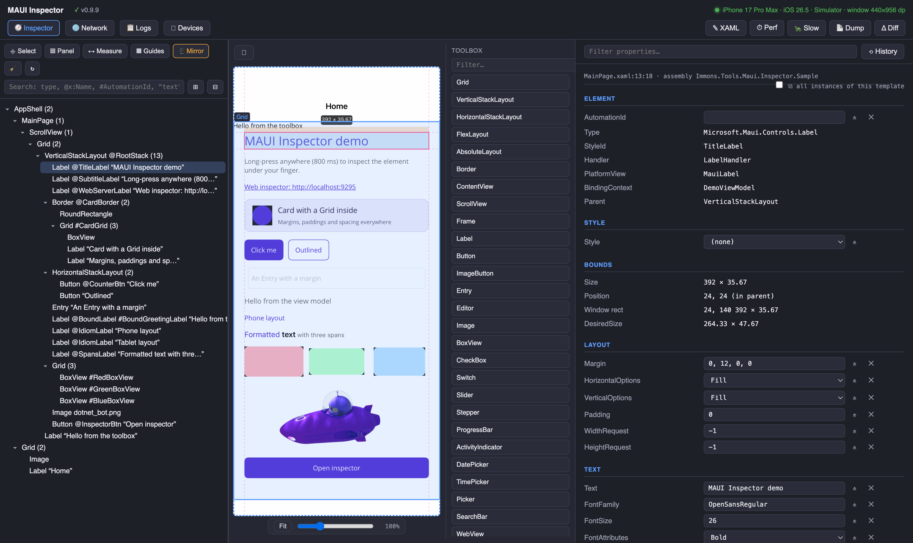Image resolution: width=913 pixels, height=543 pixels.
Task: Click the fork icon in the AutomationId row
Action: click(854, 118)
